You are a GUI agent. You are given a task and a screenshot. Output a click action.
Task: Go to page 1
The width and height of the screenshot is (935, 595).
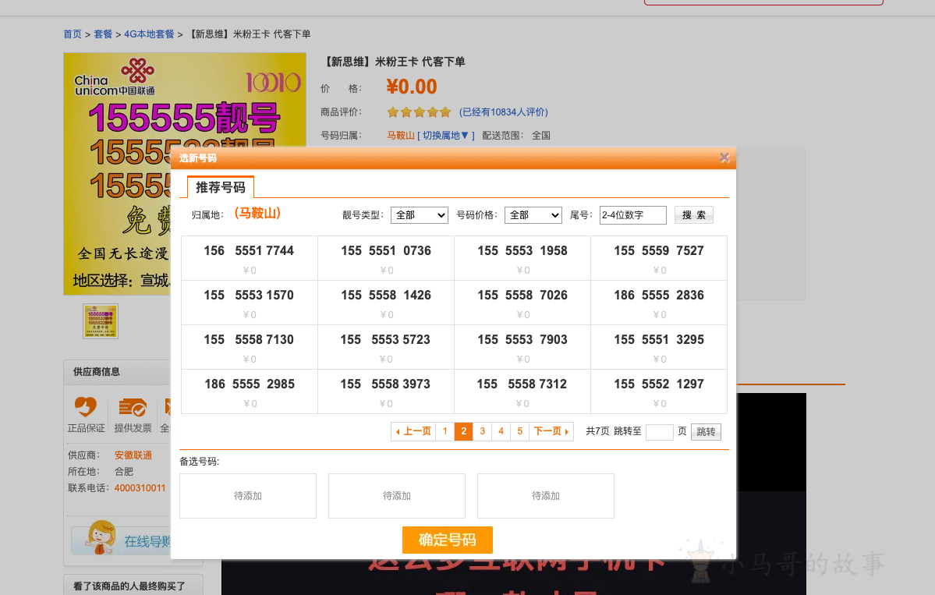444,431
